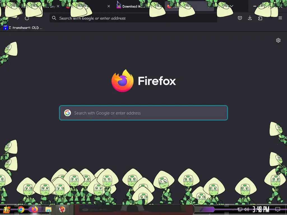Open the list all tabs dropdown arrow
Image resolution: width=287 pixels, height=215 pixels.
[x=232, y=6]
